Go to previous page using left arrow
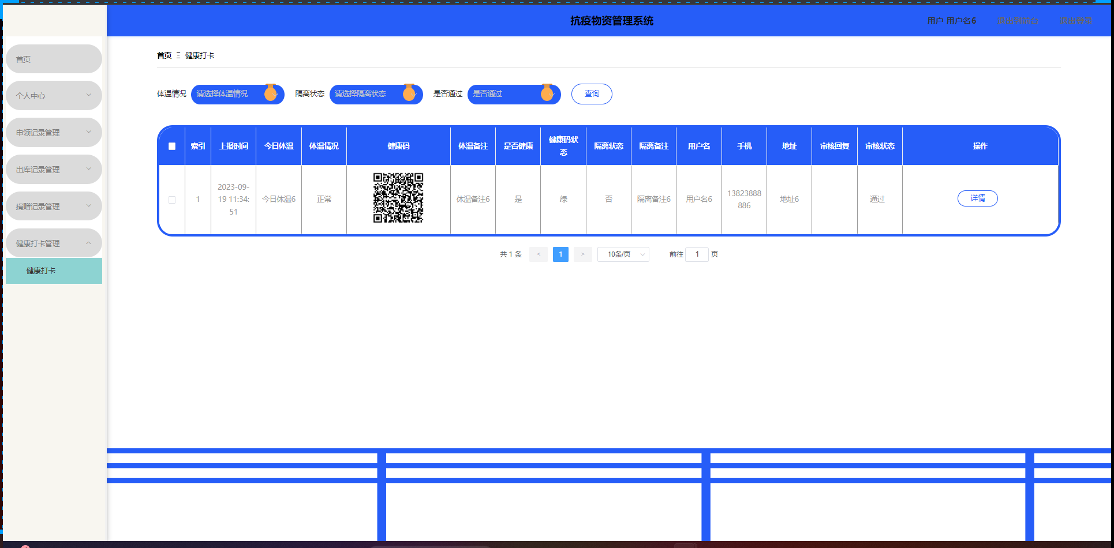This screenshot has height=548, width=1114. 538,254
